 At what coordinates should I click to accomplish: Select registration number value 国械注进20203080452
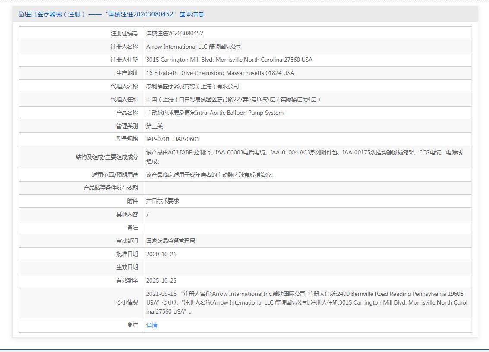(x=175, y=33)
